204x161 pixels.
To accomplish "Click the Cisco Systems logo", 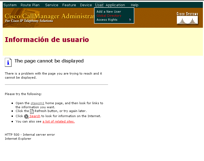I will [187, 18].
